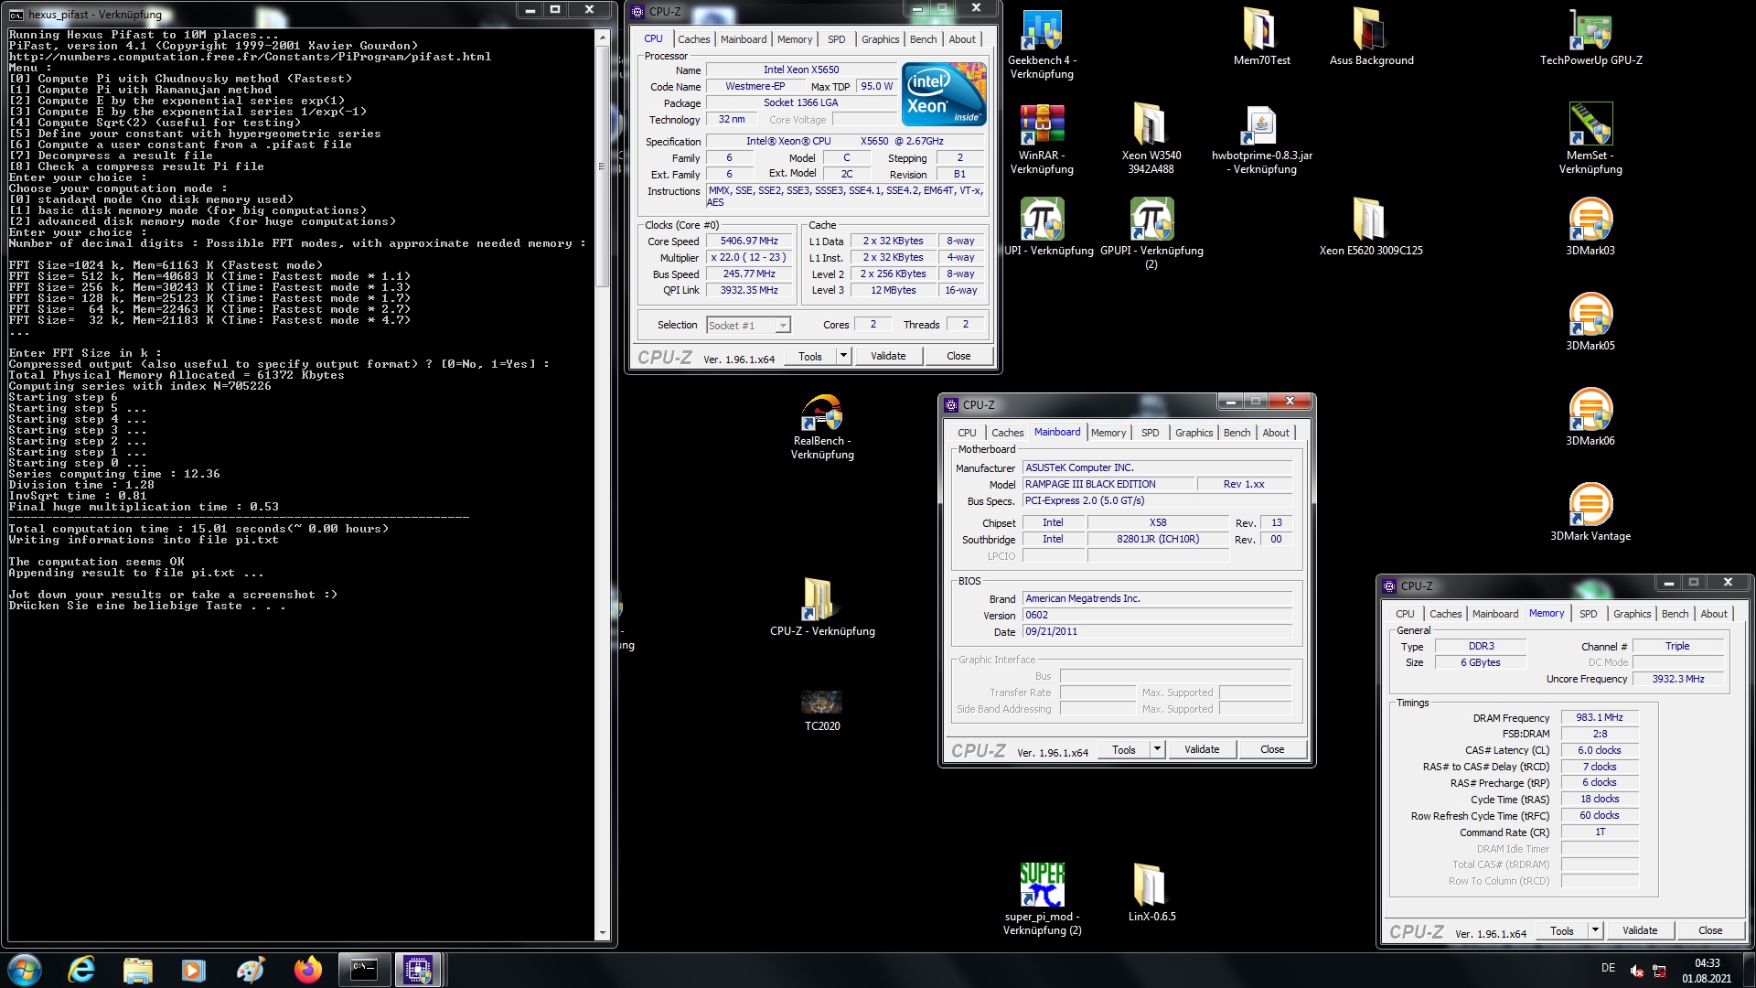The width and height of the screenshot is (1756, 988).
Task: Click the DE language indicator in tray
Action: tap(1608, 968)
